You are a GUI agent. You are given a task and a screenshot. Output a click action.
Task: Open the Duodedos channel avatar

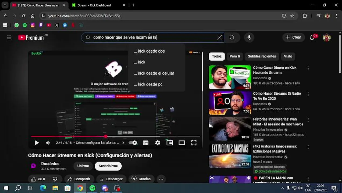[x=33, y=166]
